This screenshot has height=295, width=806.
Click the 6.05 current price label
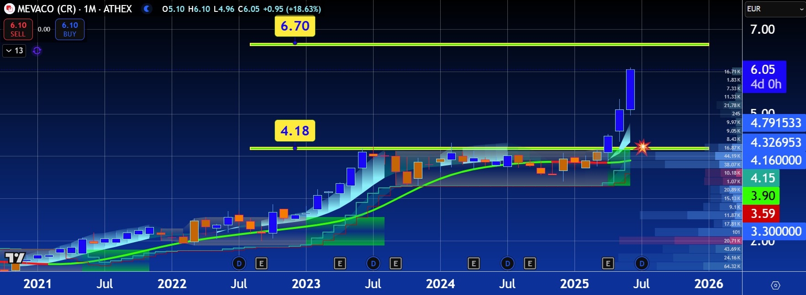pyautogui.click(x=765, y=77)
